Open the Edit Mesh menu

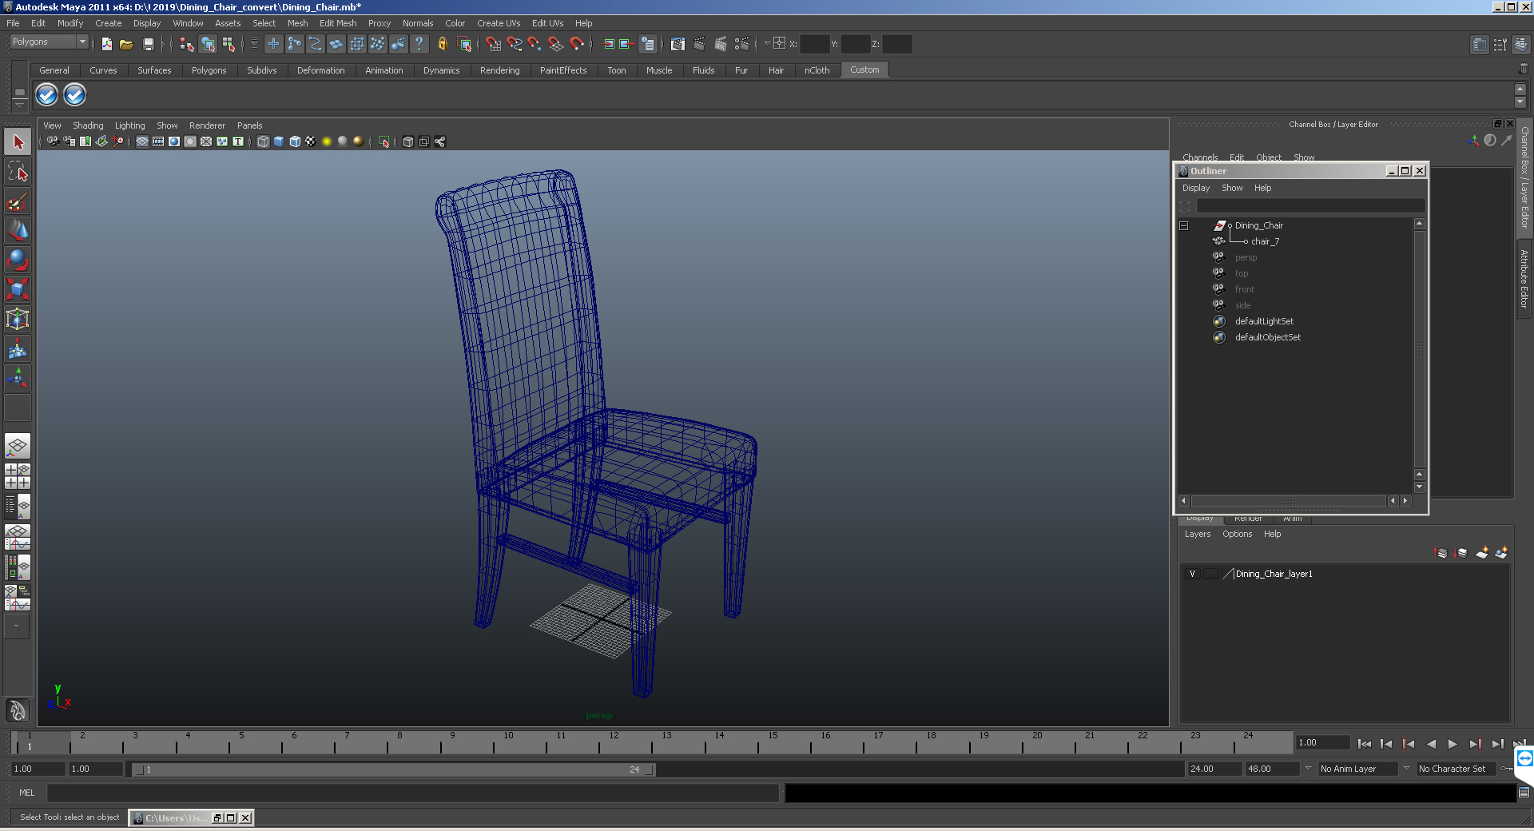(338, 23)
